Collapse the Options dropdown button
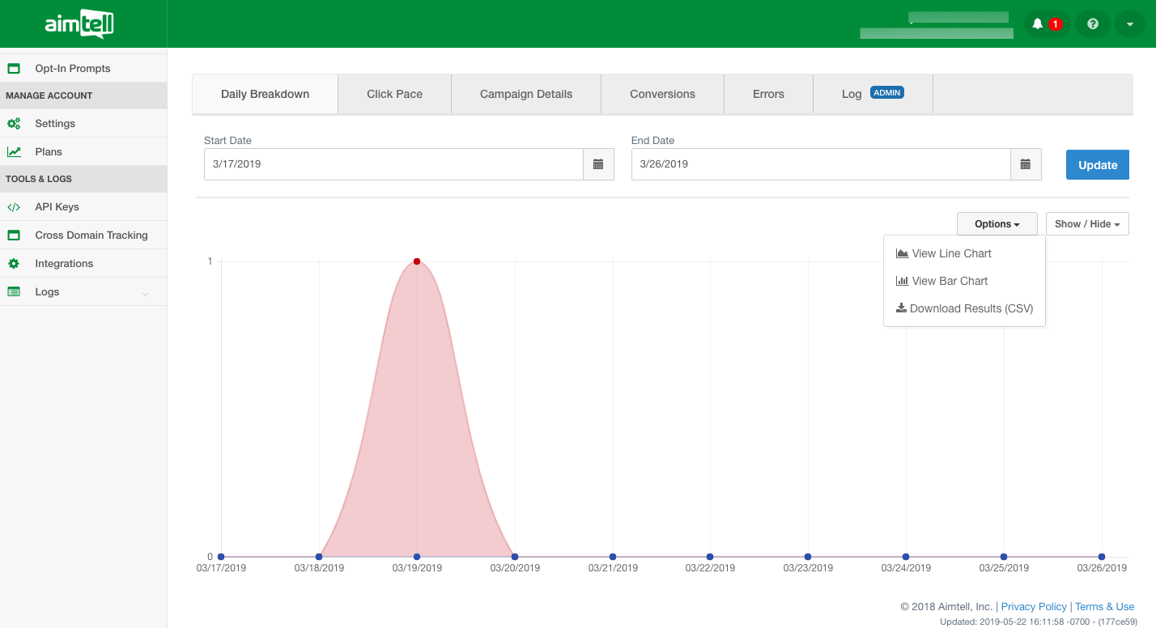 tap(997, 224)
